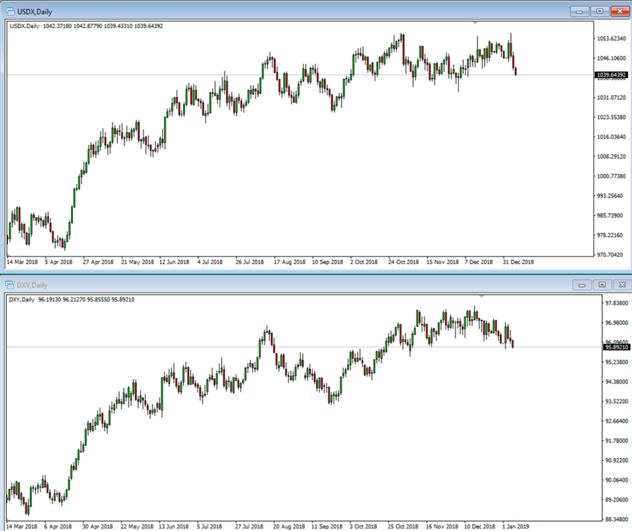632x531 pixels.
Task: Click 1053.62340 on USDX price scale
Action: [x=611, y=38]
